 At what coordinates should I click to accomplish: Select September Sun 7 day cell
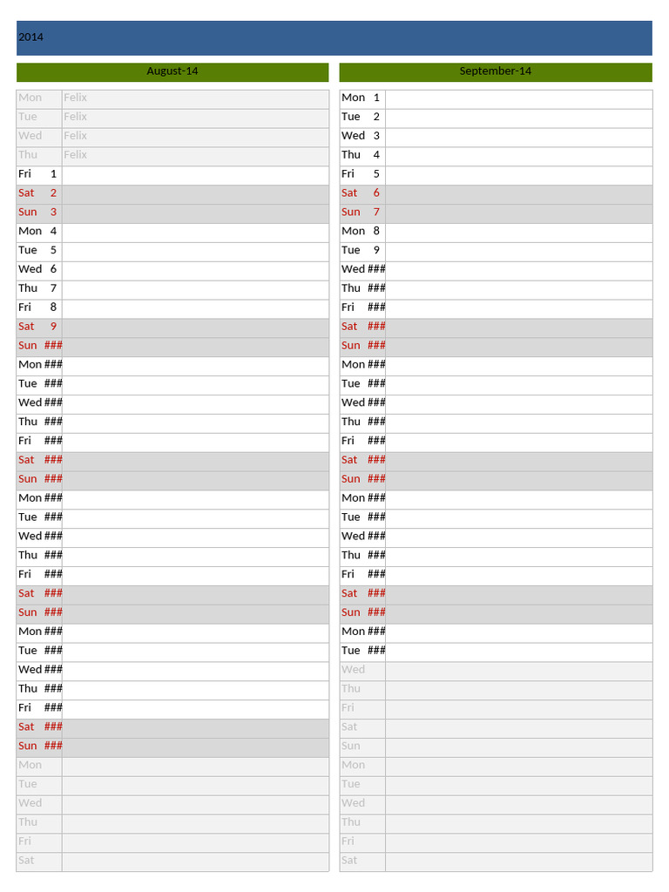362,213
